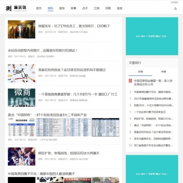Viewport: 183px width, 183px height.
Task: Click the 2024-03-02 date under 我爱洗车
Action: (51, 32)
